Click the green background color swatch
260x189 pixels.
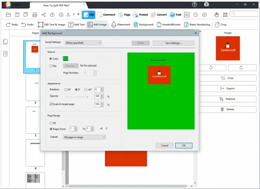65,58
